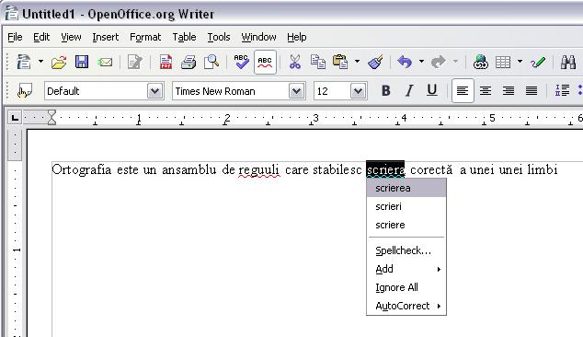Click the Print printer icon
This screenshot has width=583, height=337.
click(x=189, y=62)
